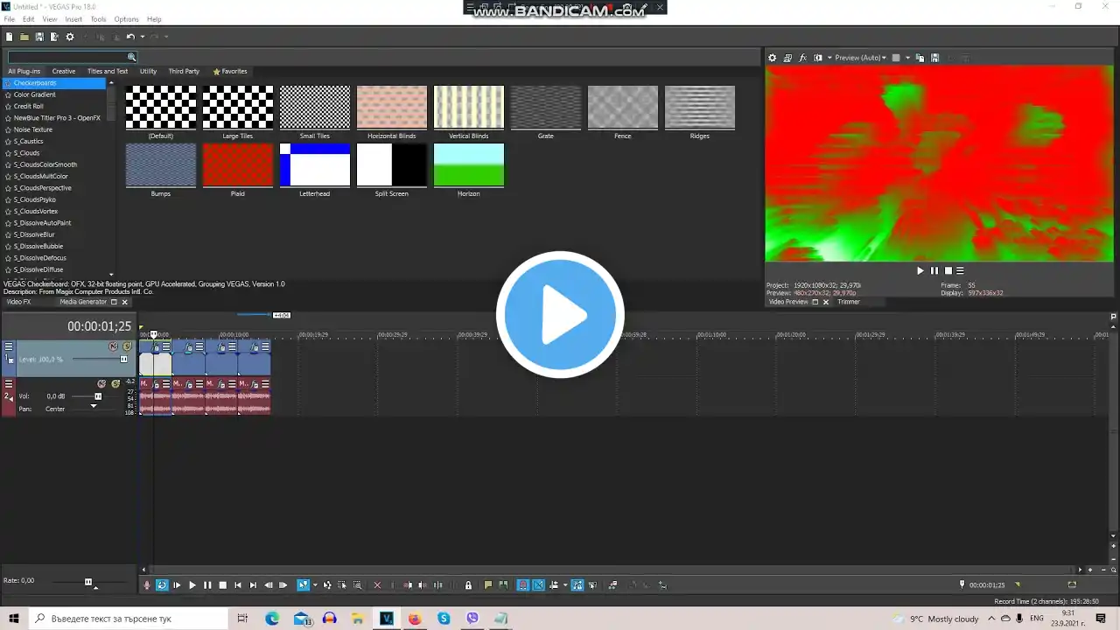1120x630 pixels.
Task: Open the undo history dropdown arrow
Action: [x=143, y=37]
